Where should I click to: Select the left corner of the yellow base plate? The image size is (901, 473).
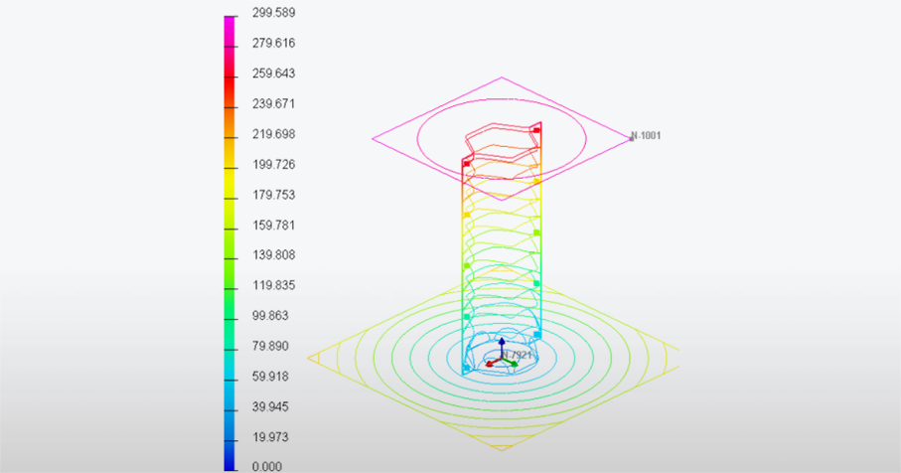(309, 358)
